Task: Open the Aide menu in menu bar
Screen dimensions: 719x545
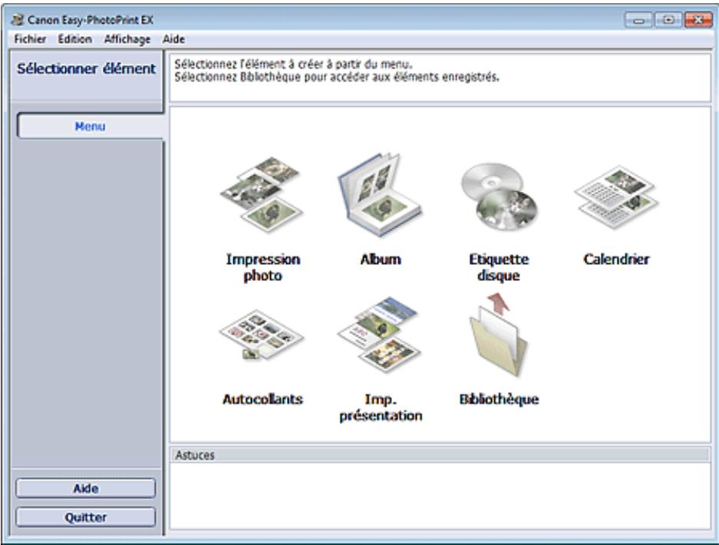Action: click(173, 39)
